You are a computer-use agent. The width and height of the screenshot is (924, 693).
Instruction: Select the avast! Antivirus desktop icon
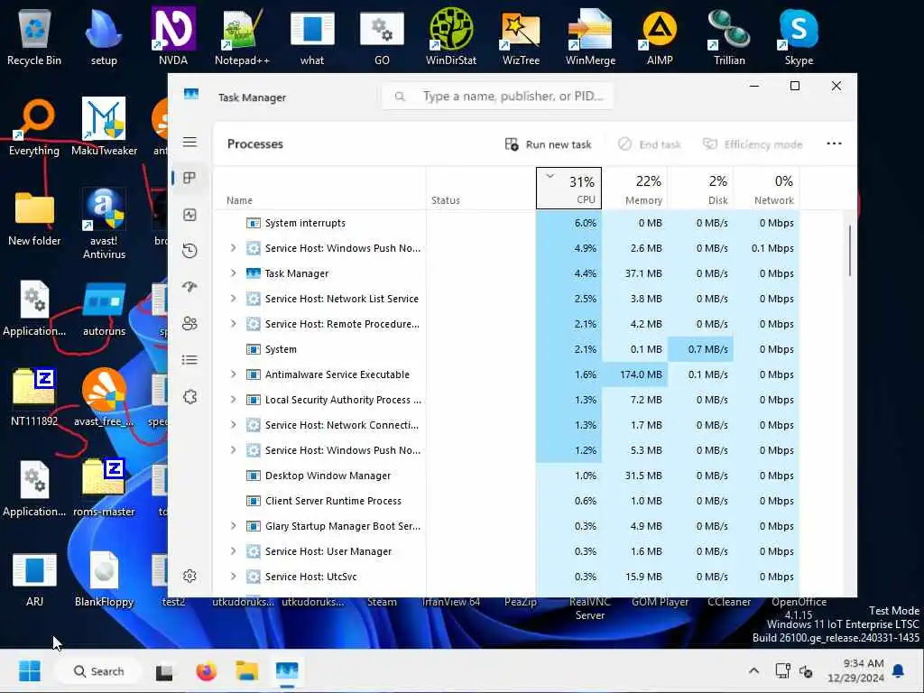tap(104, 224)
